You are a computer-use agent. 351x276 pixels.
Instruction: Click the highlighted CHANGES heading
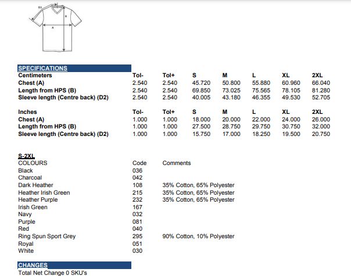tap(33, 265)
